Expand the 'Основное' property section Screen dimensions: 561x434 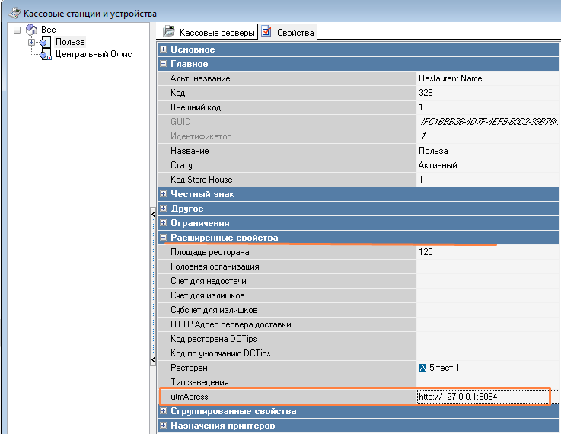164,49
